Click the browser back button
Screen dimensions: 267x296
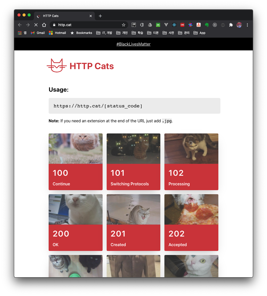(20, 25)
